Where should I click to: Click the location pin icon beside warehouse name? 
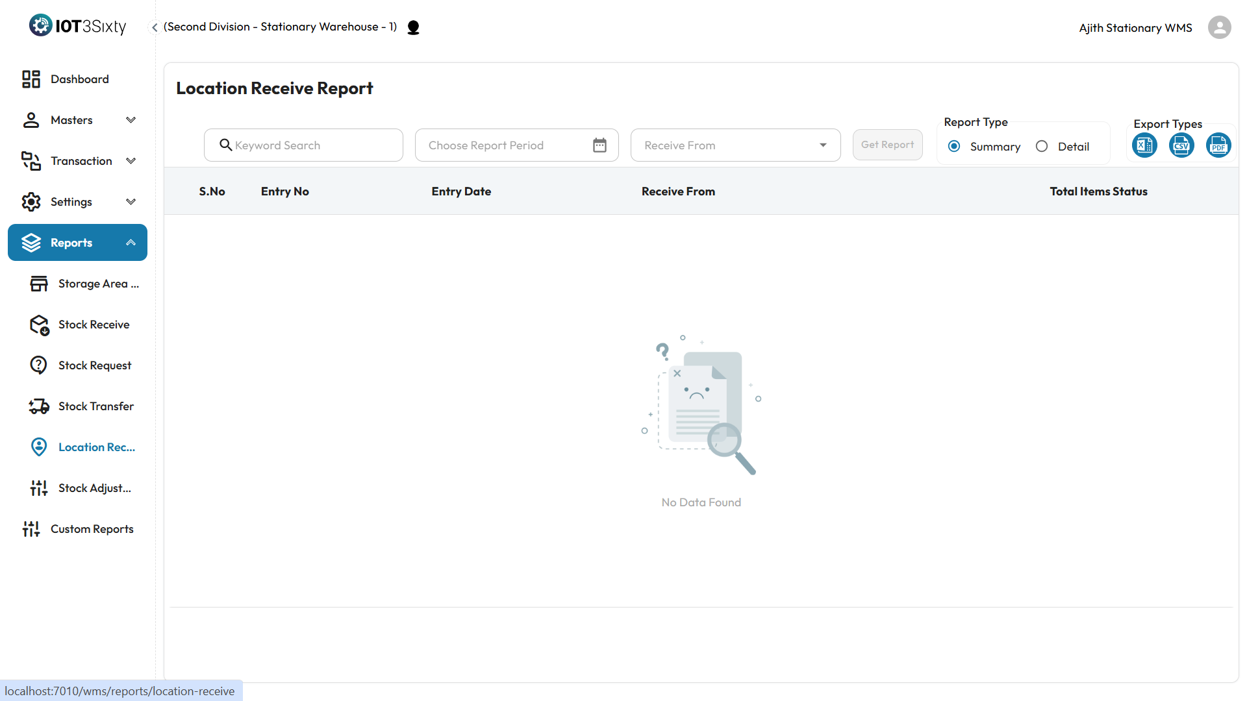tap(413, 27)
